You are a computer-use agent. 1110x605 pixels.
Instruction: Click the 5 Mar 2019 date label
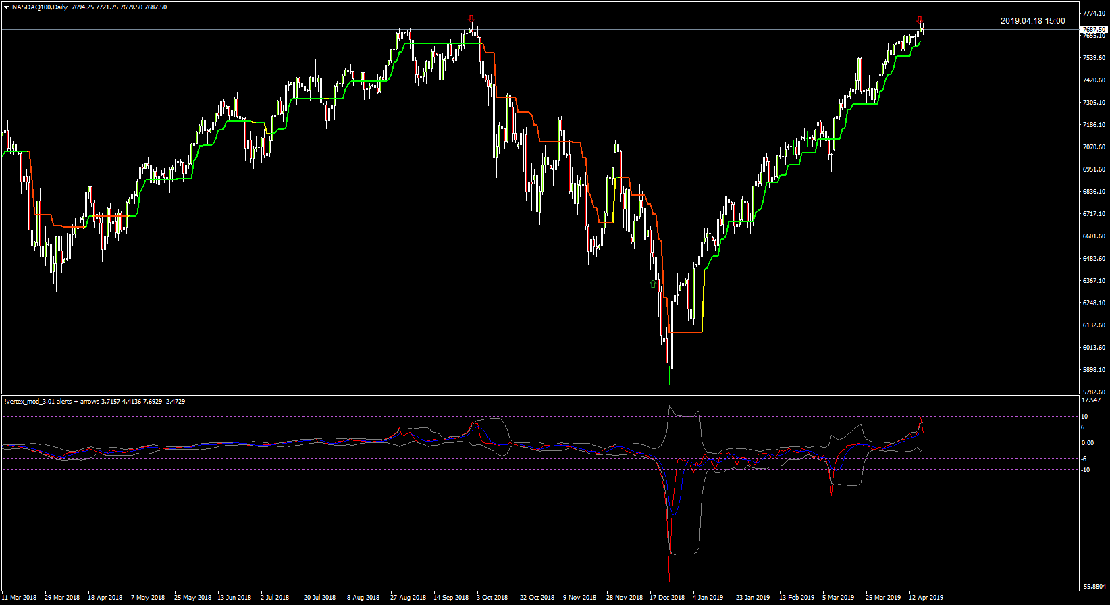pyautogui.click(x=839, y=598)
